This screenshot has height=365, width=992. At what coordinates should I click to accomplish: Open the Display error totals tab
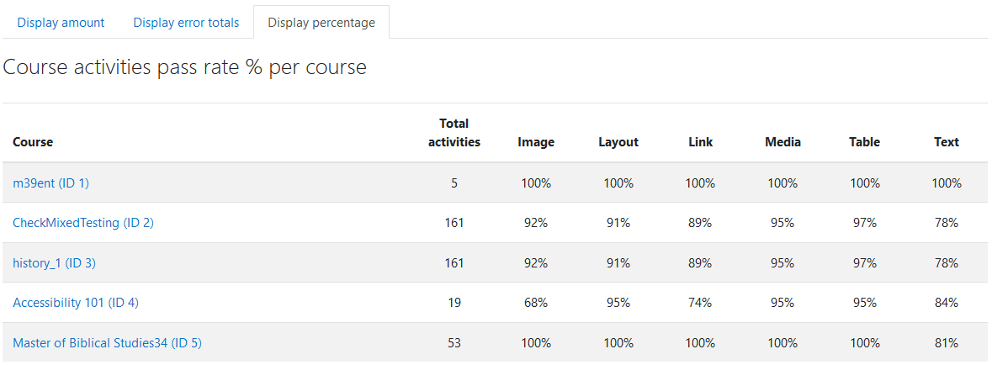(x=186, y=23)
